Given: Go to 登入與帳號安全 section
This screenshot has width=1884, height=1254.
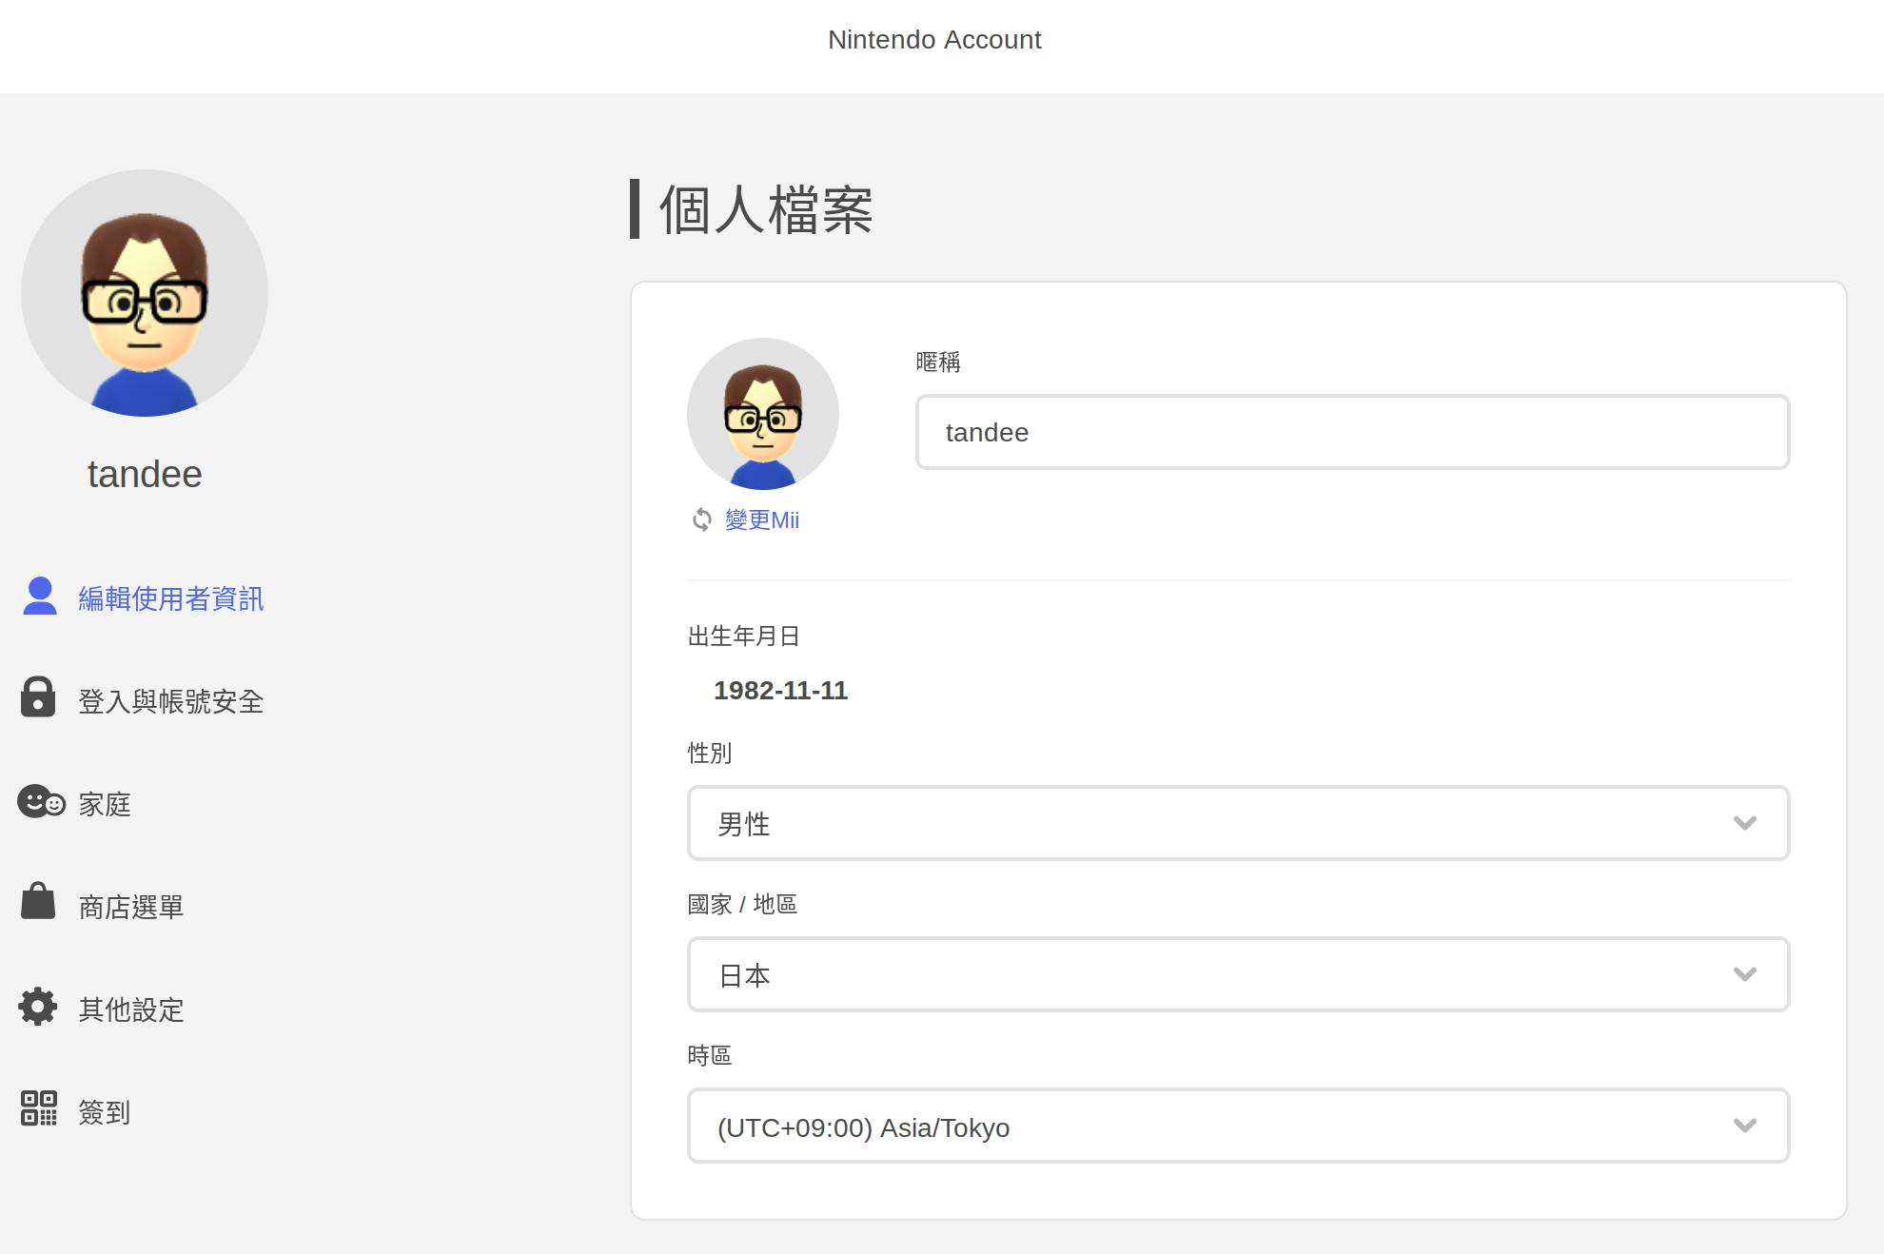Looking at the screenshot, I should pyautogui.click(x=171, y=701).
